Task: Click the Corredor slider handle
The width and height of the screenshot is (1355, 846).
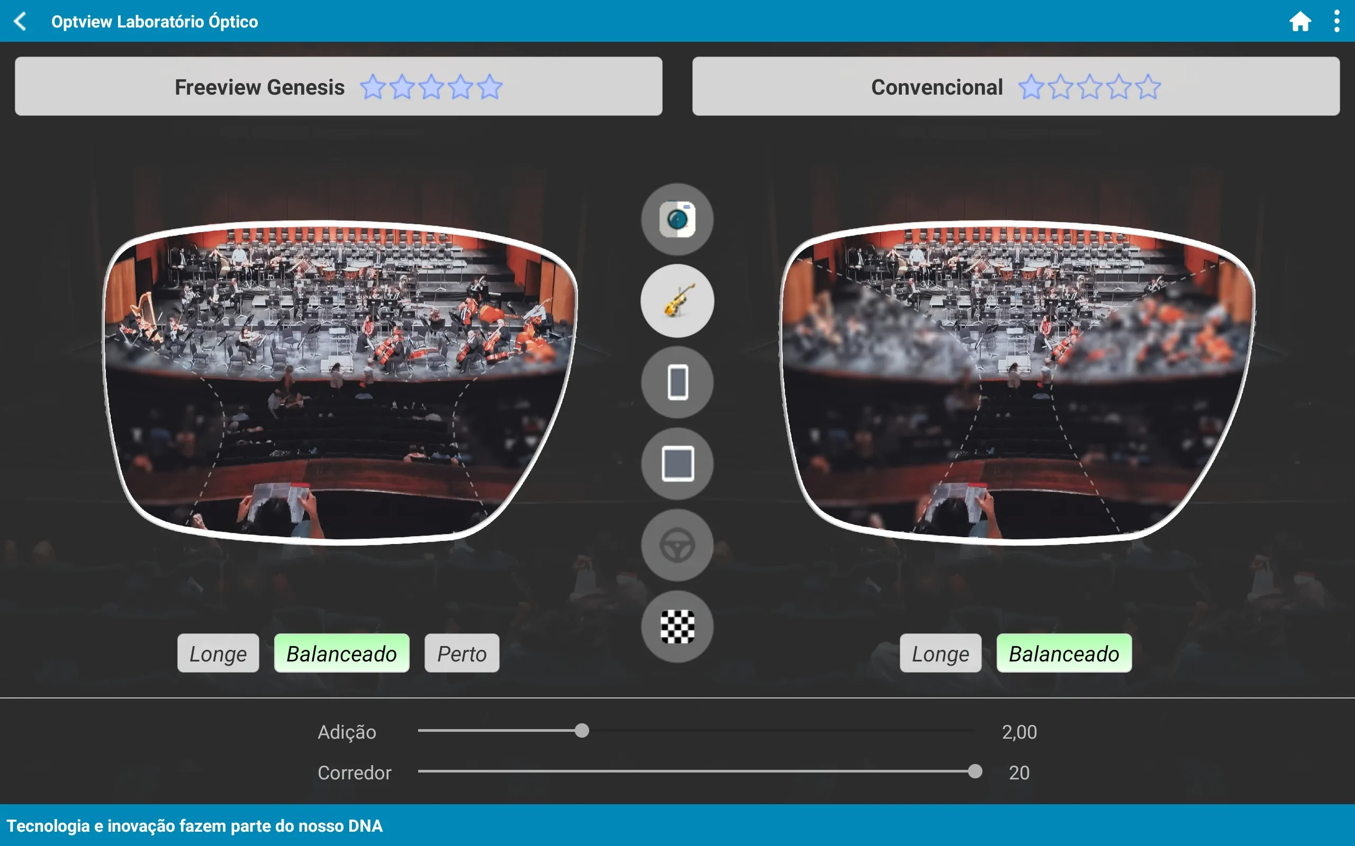Action: (x=975, y=771)
